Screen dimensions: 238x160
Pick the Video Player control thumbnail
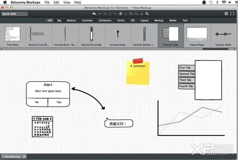197,36
